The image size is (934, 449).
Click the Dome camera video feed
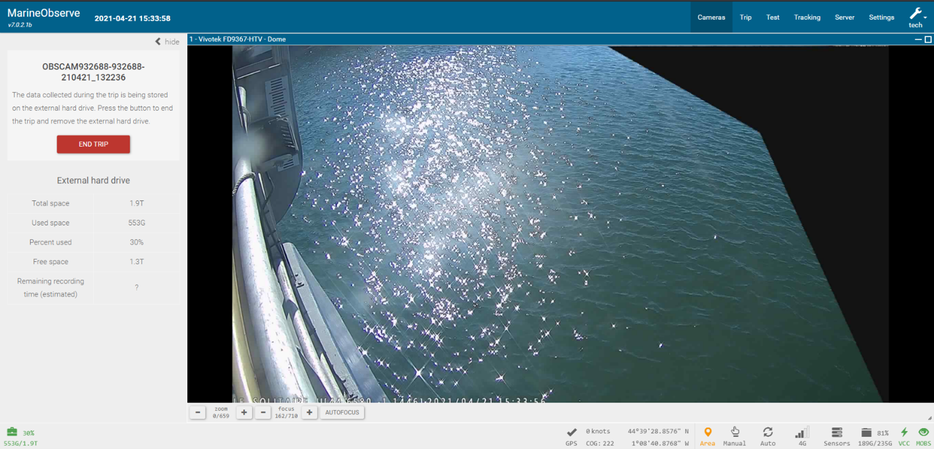pyautogui.click(x=560, y=224)
